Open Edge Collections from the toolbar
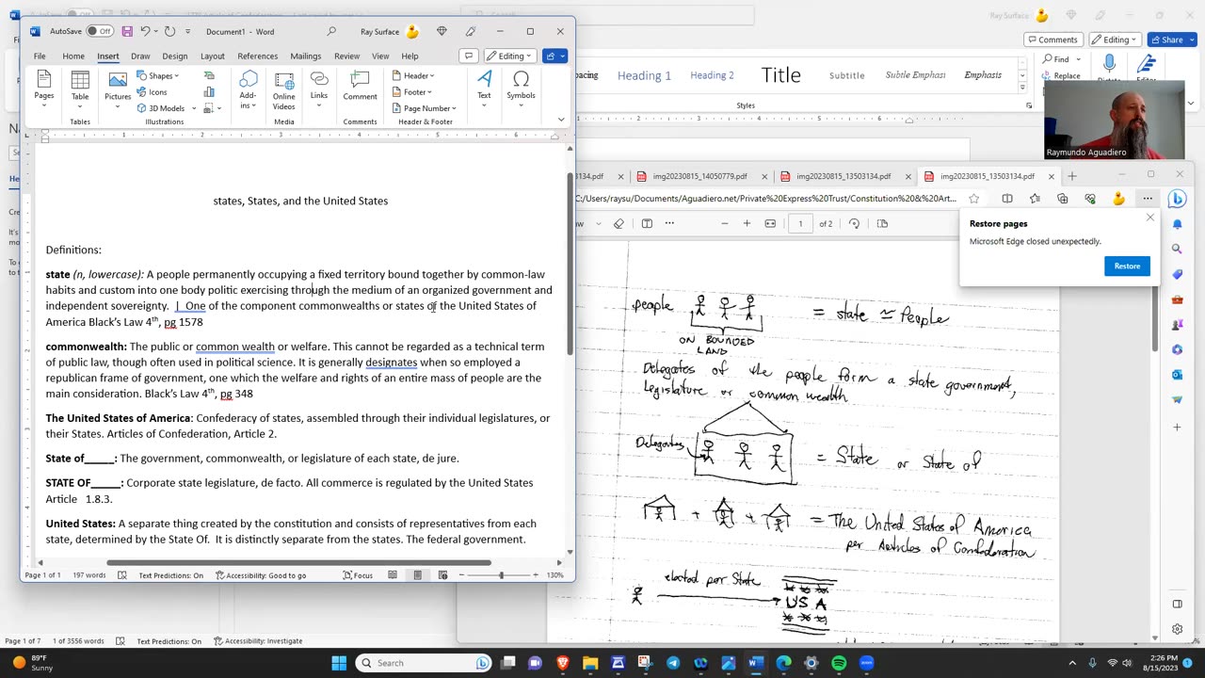Screen dimensions: 1205x678 (x=1063, y=199)
